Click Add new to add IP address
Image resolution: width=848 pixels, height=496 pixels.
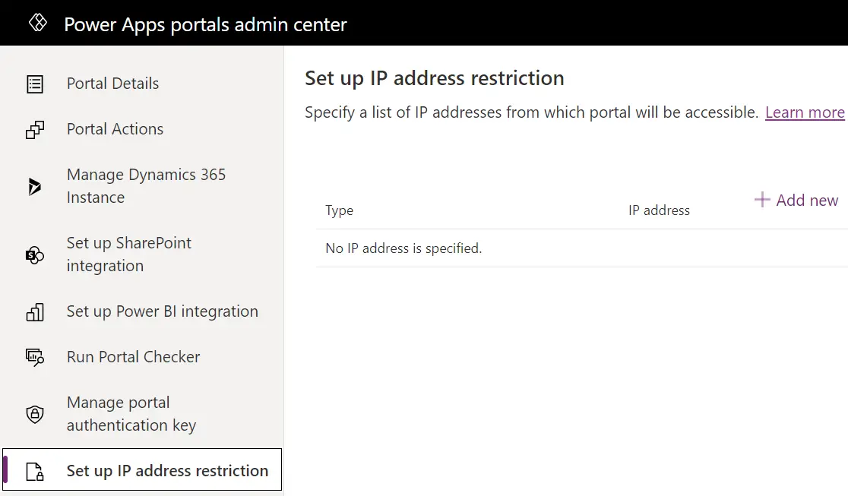[x=796, y=200]
